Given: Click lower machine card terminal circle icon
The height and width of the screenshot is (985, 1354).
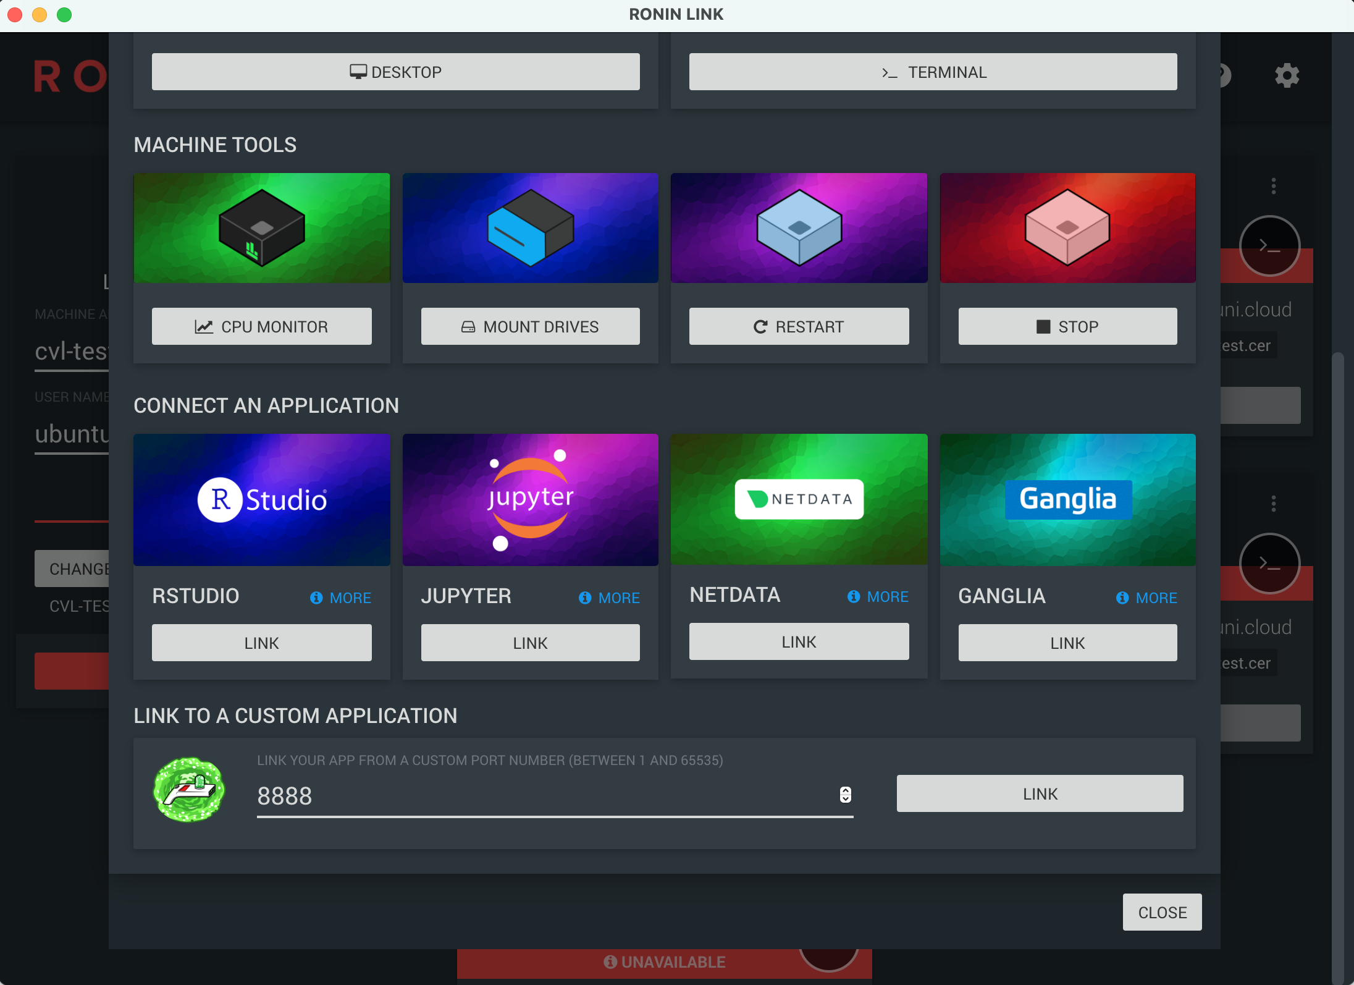Looking at the screenshot, I should point(1270,564).
